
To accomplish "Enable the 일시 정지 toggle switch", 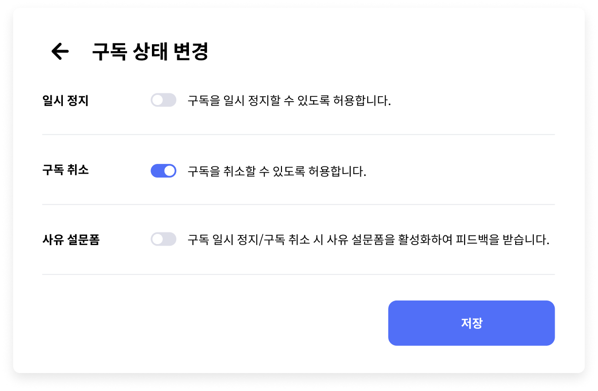I will coord(164,100).
